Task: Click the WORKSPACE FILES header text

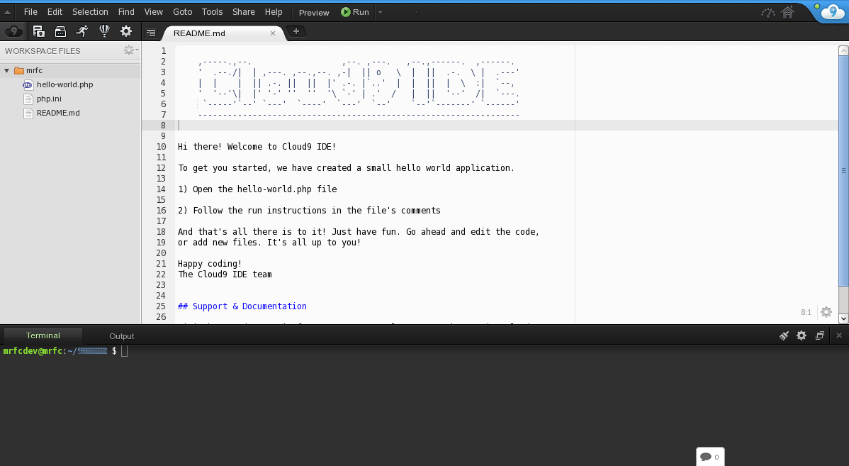Action: pyautogui.click(x=43, y=51)
